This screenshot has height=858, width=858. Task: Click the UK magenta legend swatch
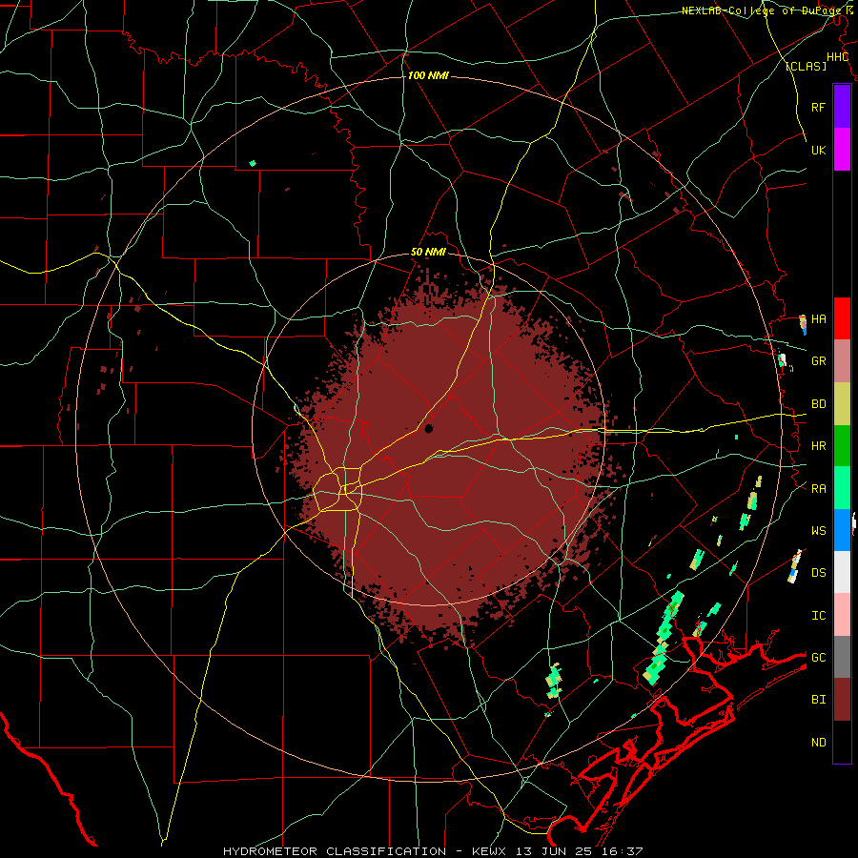842,149
